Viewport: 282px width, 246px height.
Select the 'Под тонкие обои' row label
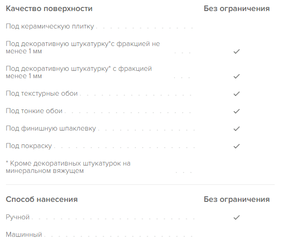tap(34, 111)
